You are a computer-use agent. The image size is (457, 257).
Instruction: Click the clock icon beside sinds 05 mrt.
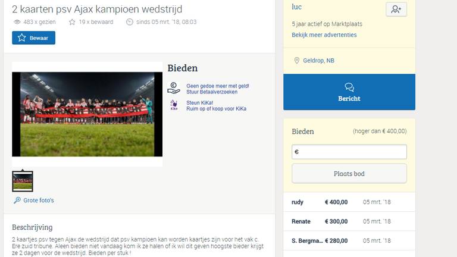pyautogui.click(x=129, y=22)
